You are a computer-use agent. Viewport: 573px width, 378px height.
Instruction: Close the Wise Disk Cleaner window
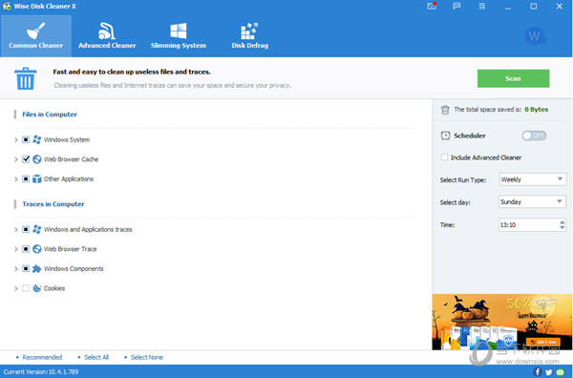(560, 7)
